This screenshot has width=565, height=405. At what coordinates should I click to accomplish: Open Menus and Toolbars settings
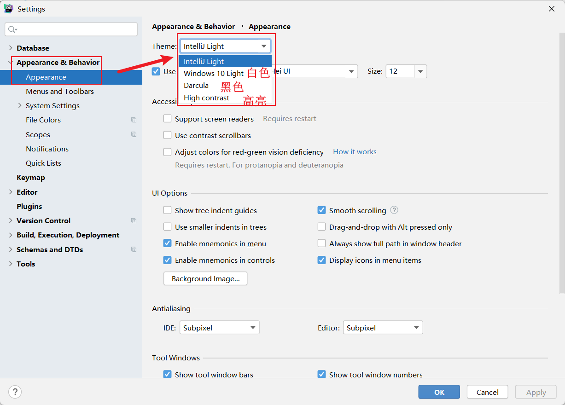point(60,91)
